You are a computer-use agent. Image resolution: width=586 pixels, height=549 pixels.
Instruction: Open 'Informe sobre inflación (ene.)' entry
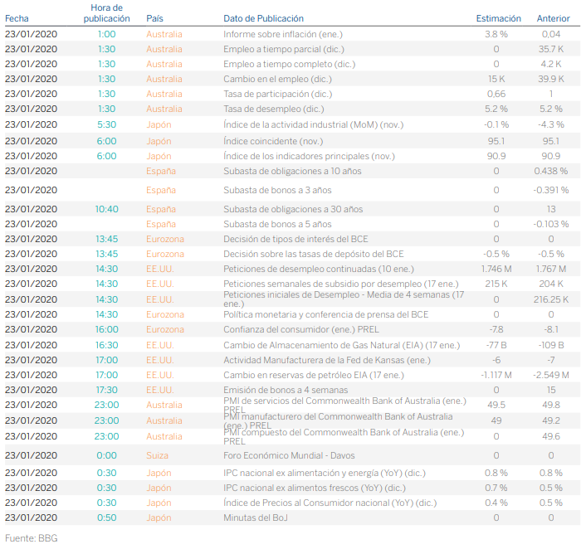click(x=282, y=34)
